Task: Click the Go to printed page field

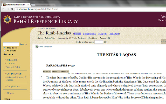Action: (99, 42)
